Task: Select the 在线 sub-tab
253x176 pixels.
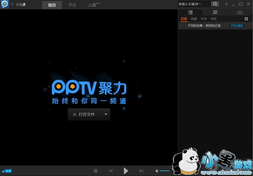Action: 184,19
